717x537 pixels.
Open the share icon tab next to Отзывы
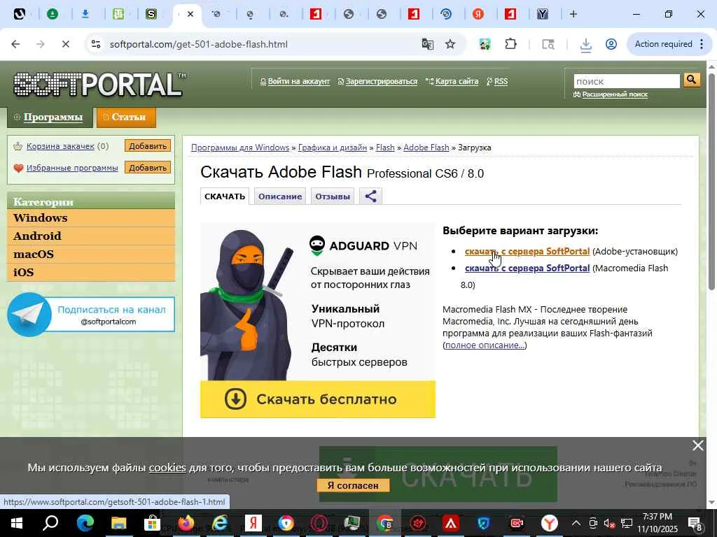tap(370, 196)
